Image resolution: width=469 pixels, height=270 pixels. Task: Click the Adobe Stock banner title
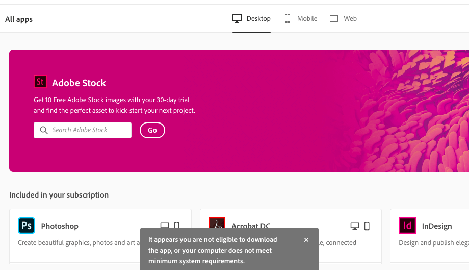[79, 83]
